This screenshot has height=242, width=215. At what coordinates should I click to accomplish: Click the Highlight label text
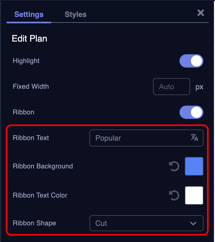tap(26, 61)
